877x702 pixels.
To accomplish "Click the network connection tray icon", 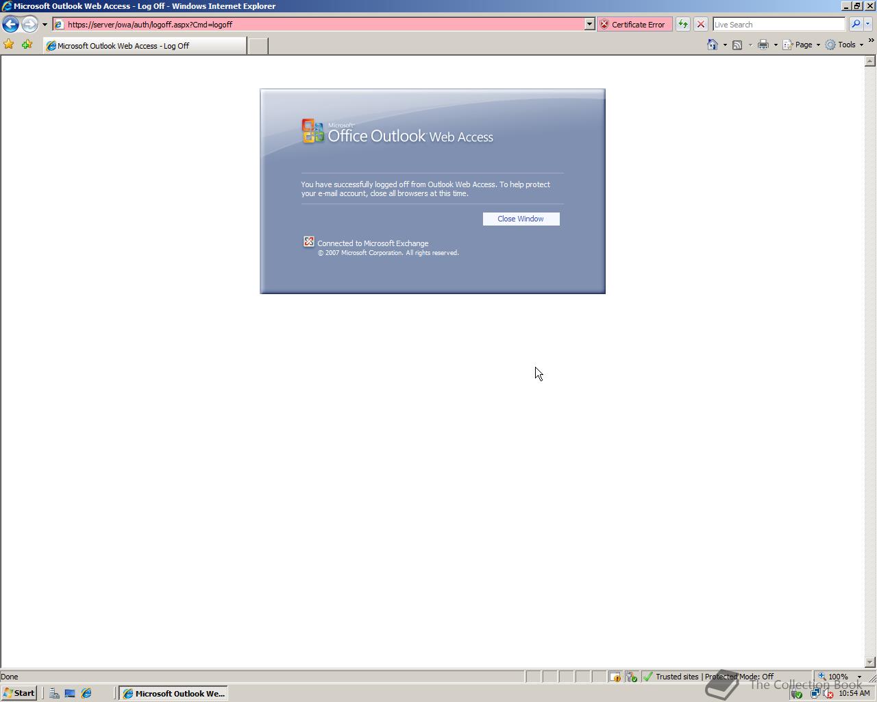I will [x=815, y=693].
